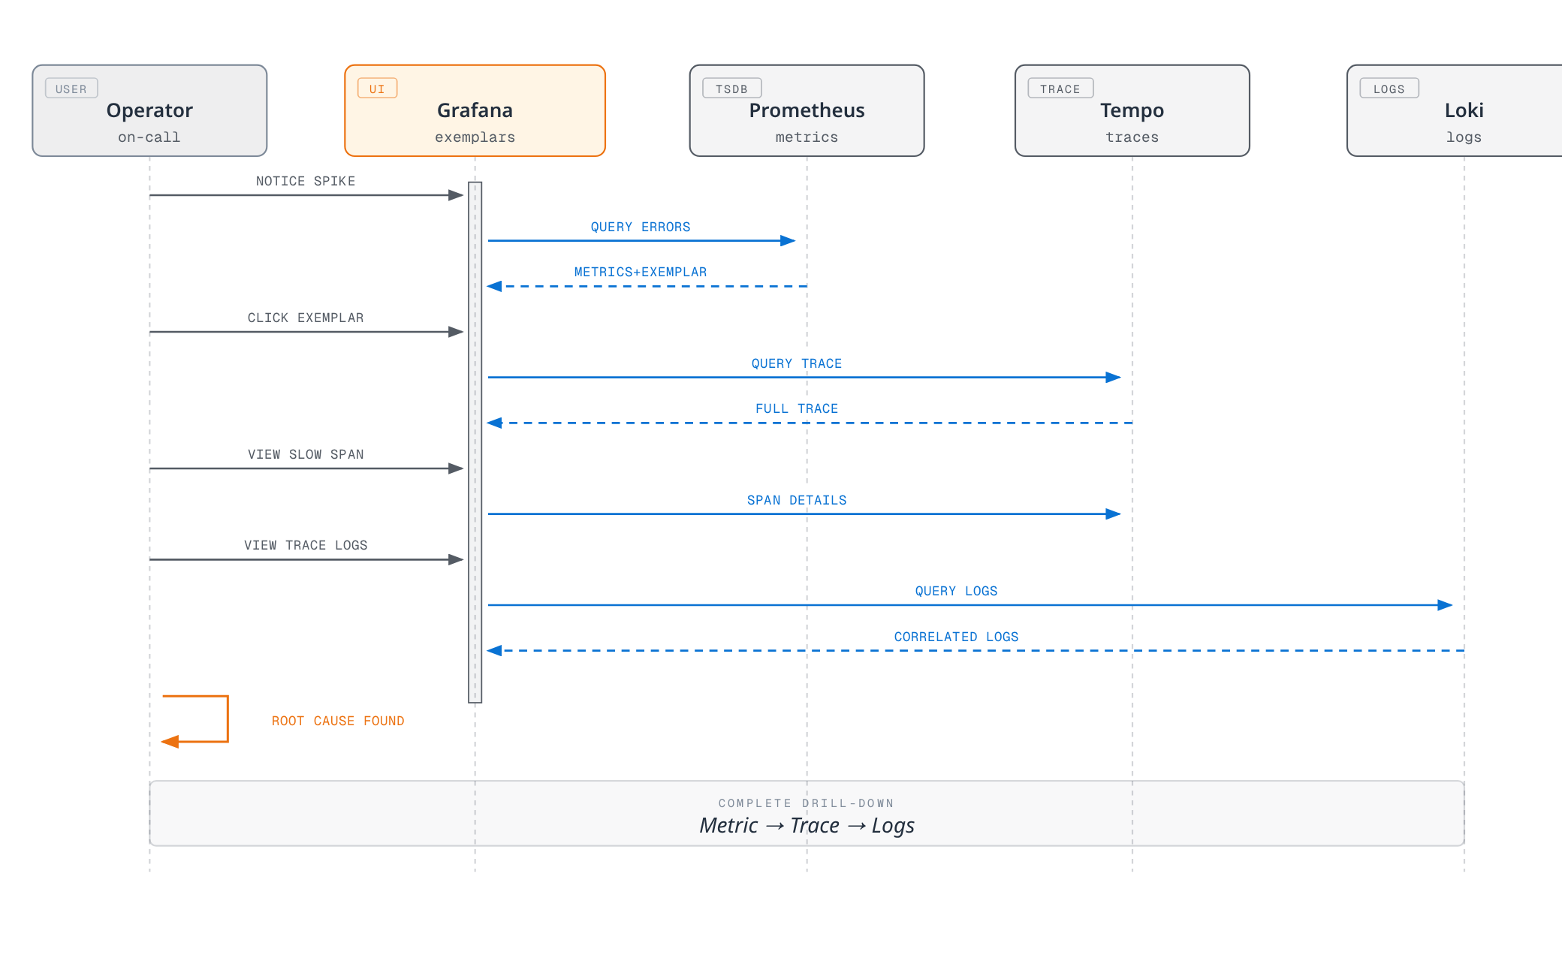The height and width of the screenshot is (976, 1562).
Task: Select the Prometheus metrics participant box
Action: [x=807, y=110]
